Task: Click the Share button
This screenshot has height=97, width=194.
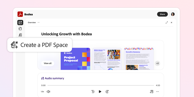Action: pyautogui.click(x=162, y=14)
